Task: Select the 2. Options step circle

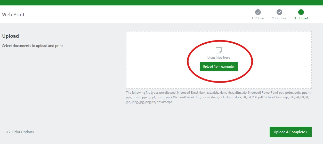Action: point(279,12)
